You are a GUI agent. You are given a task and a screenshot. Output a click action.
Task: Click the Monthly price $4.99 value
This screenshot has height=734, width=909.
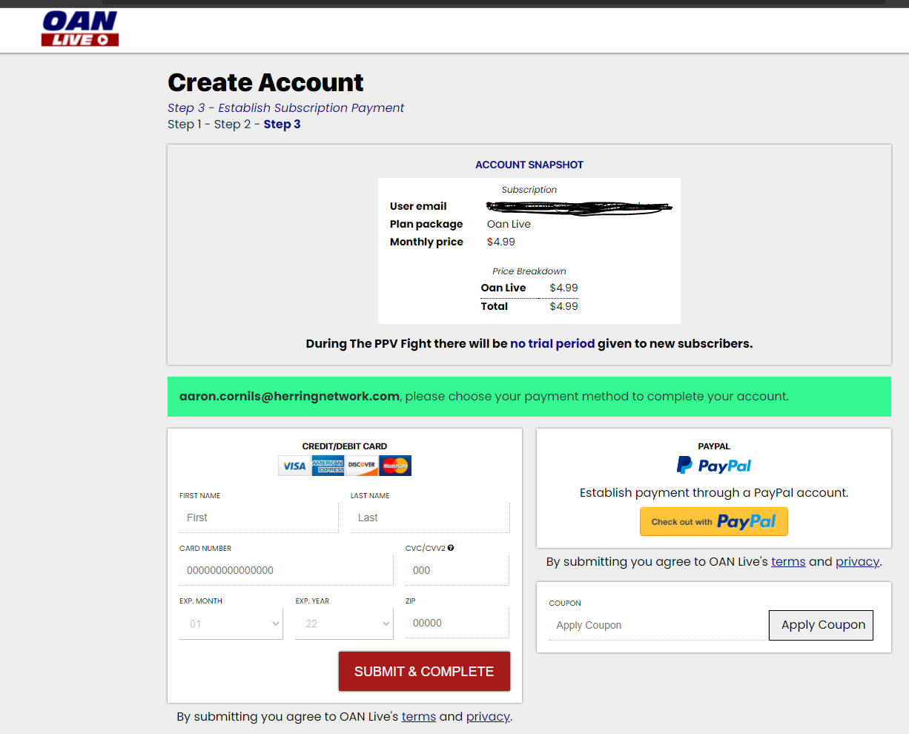click(501, 242)
